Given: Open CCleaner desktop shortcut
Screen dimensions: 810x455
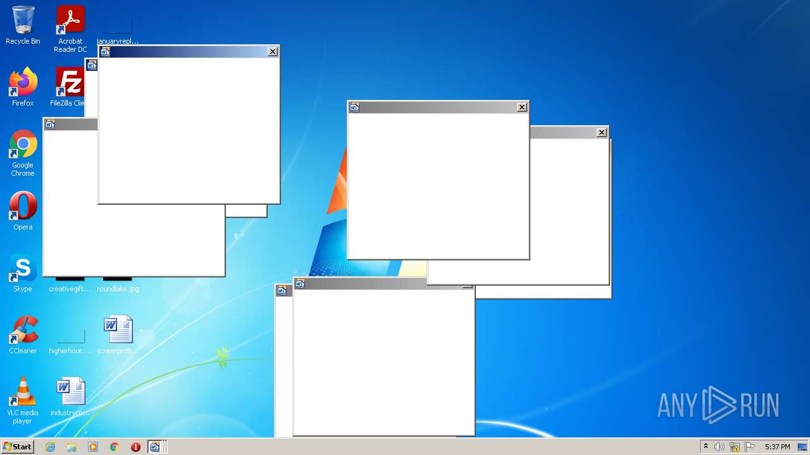Looking at the screenshot, I should coord(23,335).
